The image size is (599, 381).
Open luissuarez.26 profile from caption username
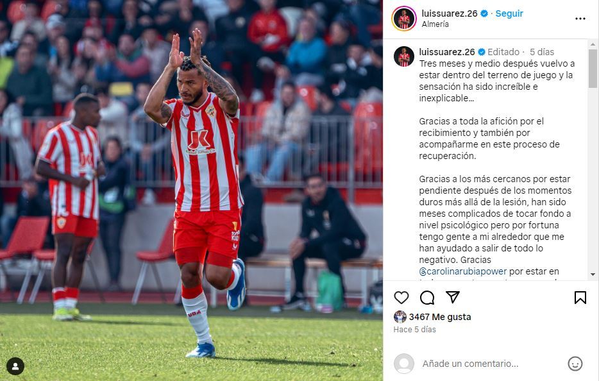(x=447, y=52)
